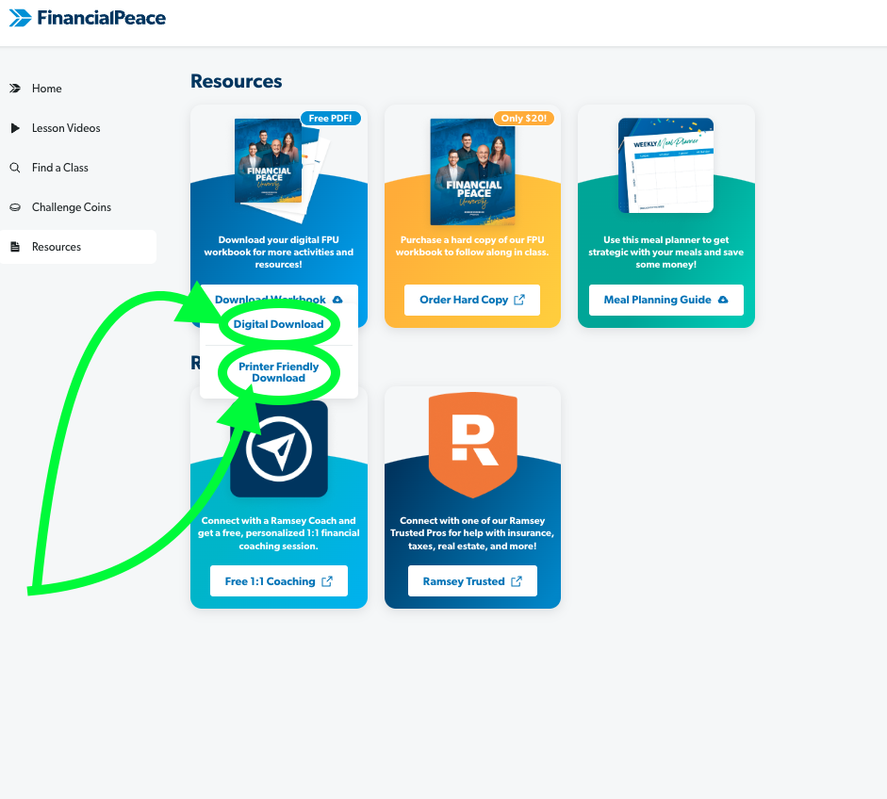Click the Resources page heading
This screenshot has height=799, width=887.
click(x=237, y=81)
